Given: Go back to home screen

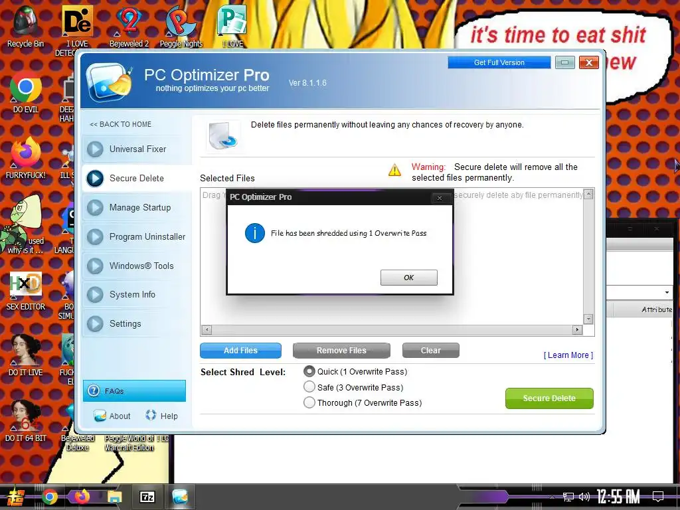Looking at the screenshot, I should coord(120,124).
